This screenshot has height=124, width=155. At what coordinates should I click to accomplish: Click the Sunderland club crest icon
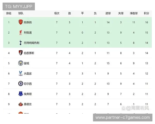point(21,104)
